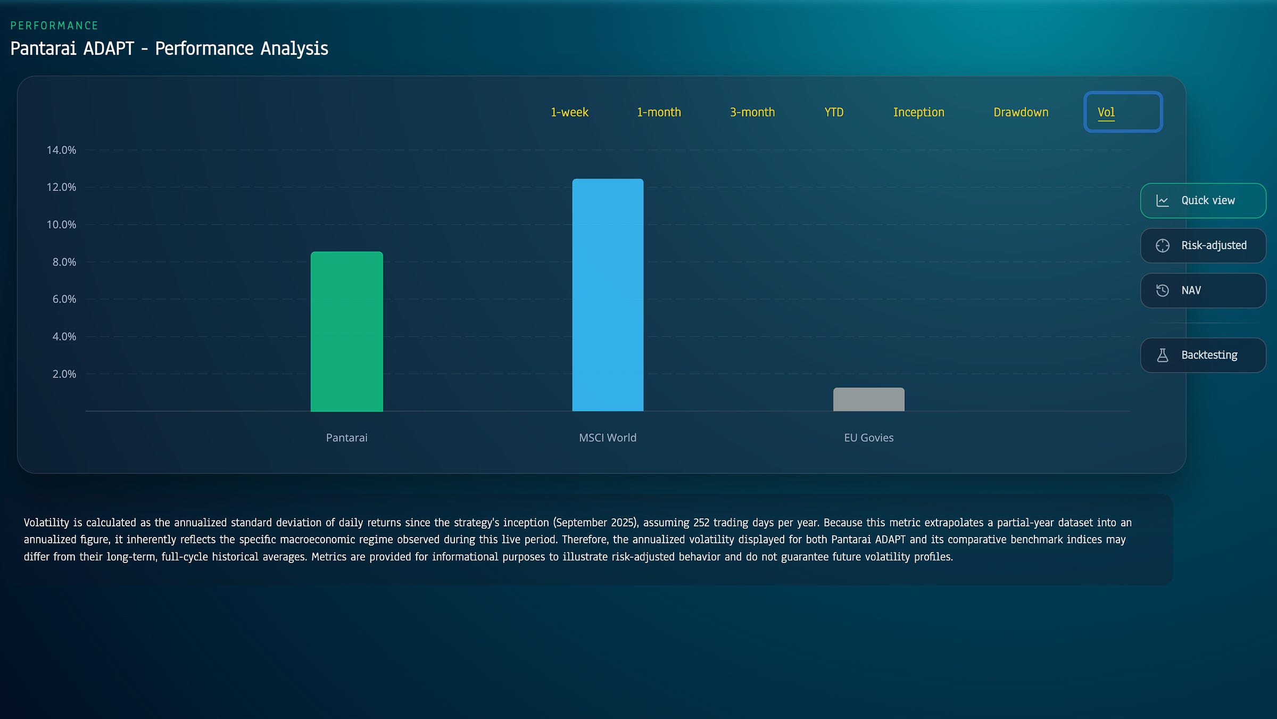This screenshot has width=1277, height=719.
Task: Click the 8.0% y-axis value
Action: (64, 262)
